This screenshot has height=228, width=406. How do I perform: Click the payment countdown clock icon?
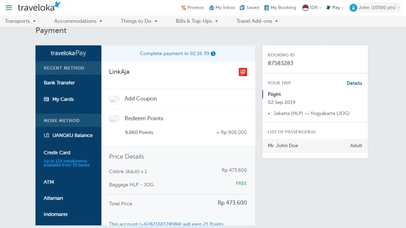(x=213, y=54)
